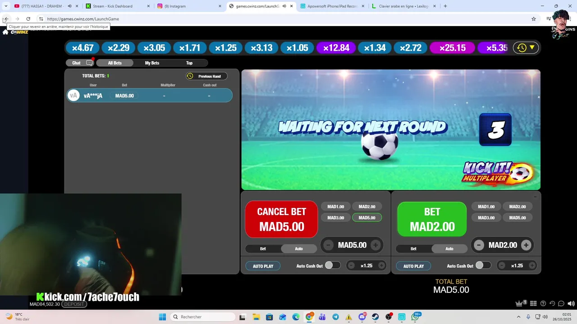The height and width of the screenshot is (324, 577).
Task: Reload the browser page
Action: [28, 19]
